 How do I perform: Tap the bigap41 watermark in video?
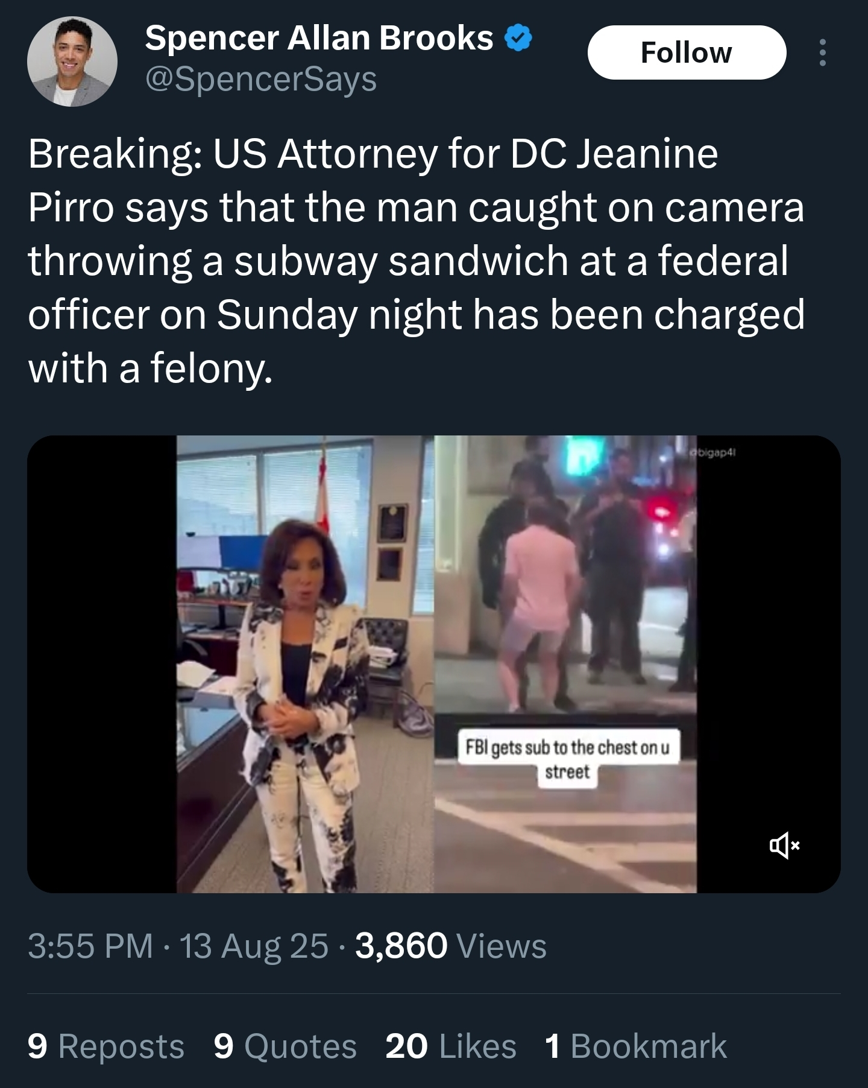[714, 451]
